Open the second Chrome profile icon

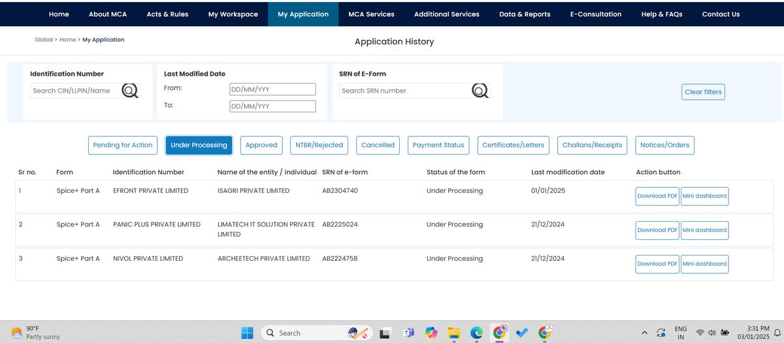click(x=545, y=333)
